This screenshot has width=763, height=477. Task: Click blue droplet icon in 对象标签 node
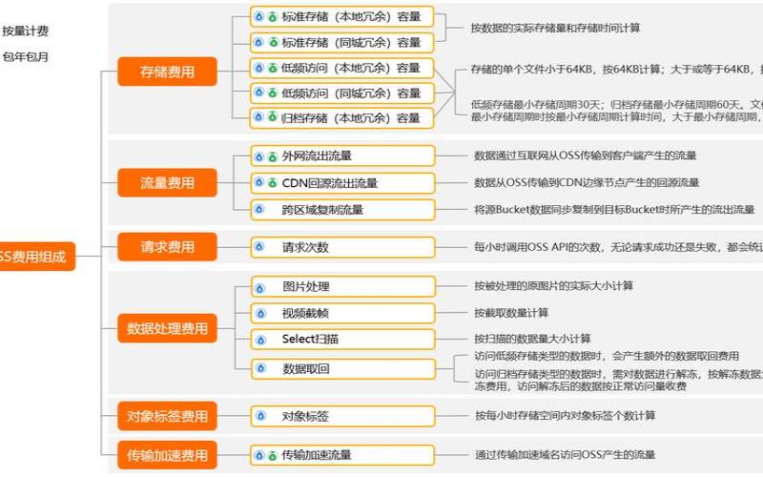tap(260, 416)
